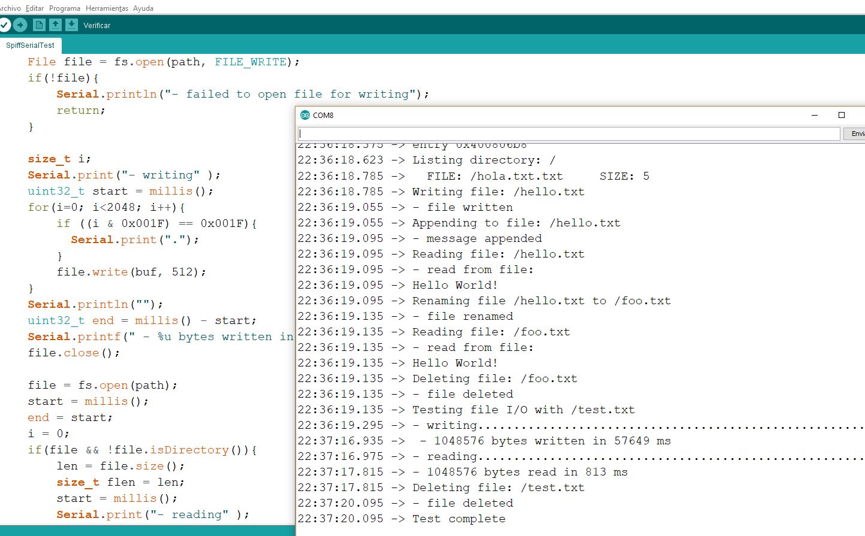Click the COM8 window title text
Viewport: 865px width, 536px height.
pos(323,116)
